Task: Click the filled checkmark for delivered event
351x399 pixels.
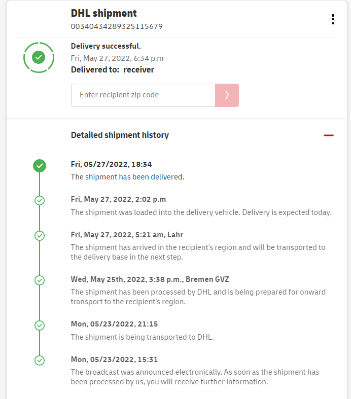Action: tap(40, 165)
